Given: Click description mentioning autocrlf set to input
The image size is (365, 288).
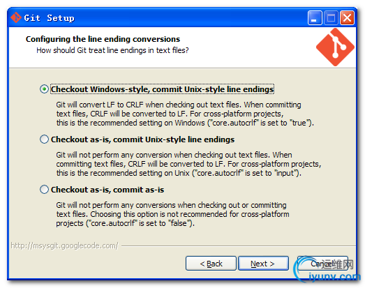Looking at the screenshot, I should point(188,164).
